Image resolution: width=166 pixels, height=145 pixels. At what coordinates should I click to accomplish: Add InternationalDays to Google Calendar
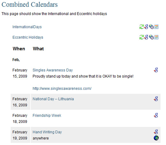click(x=146, y=27)
